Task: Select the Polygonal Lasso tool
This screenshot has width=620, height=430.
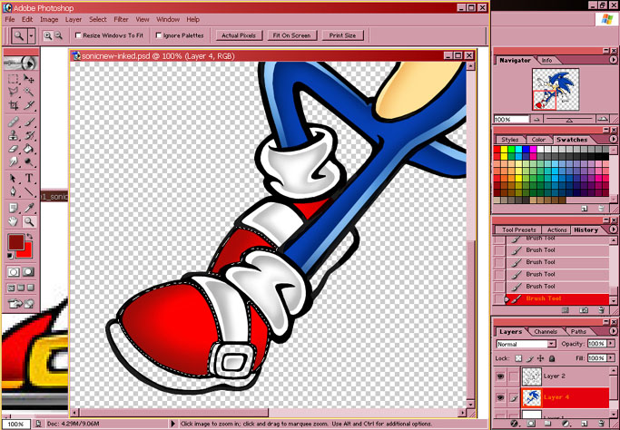Action: point(13,93)
